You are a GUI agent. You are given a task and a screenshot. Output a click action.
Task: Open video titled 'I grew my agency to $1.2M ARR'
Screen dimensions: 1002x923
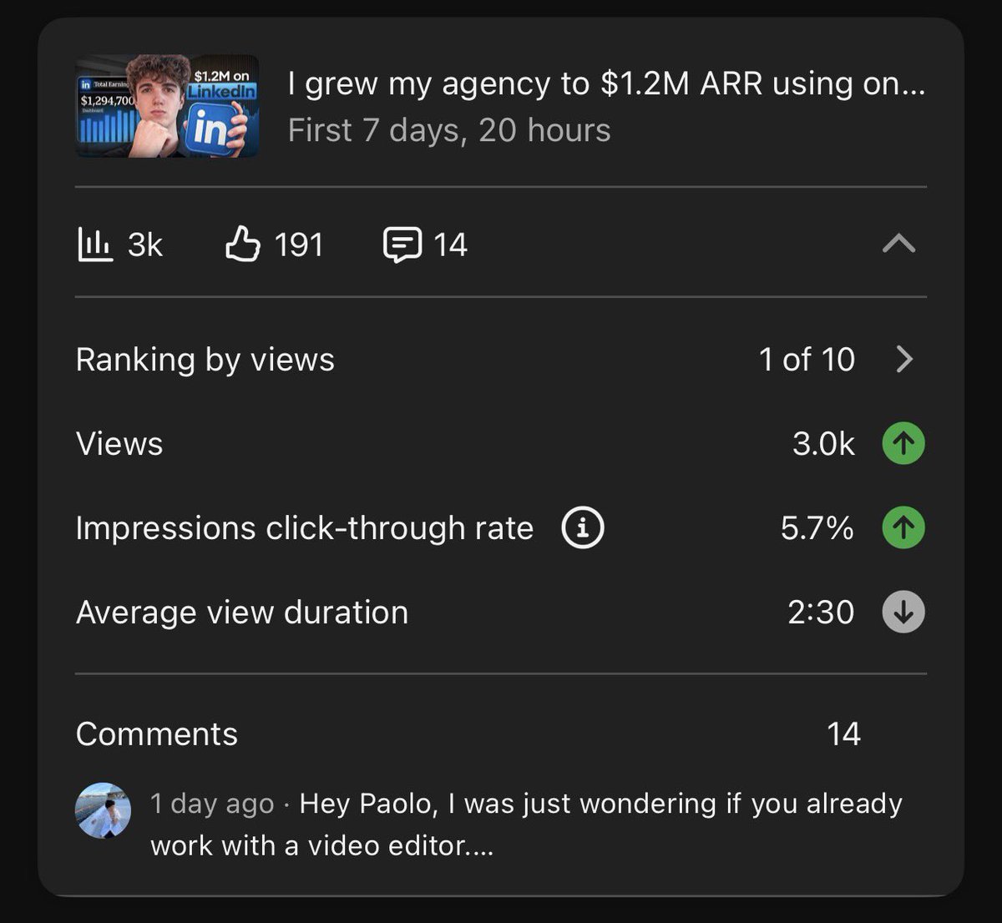pos(606,84)
